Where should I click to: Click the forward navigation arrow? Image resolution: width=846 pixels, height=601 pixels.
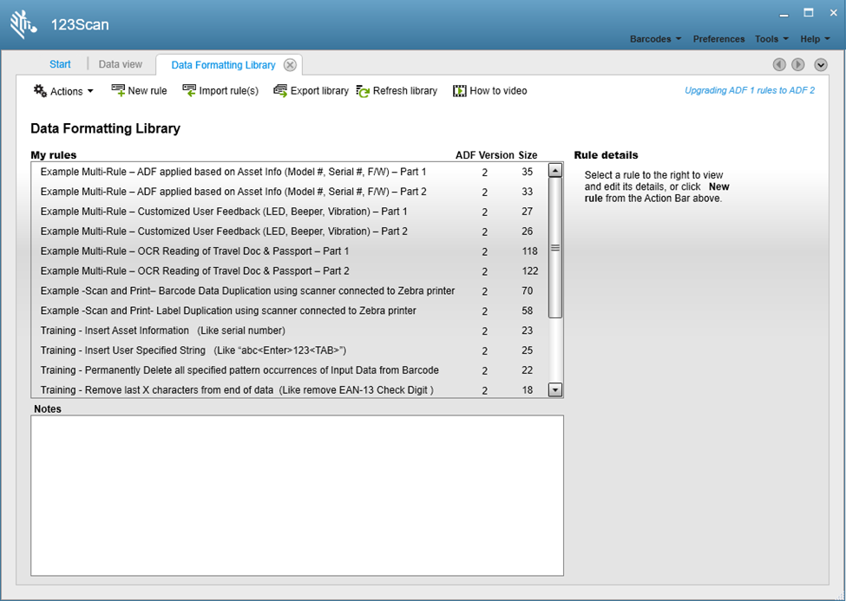pos(797,64)
